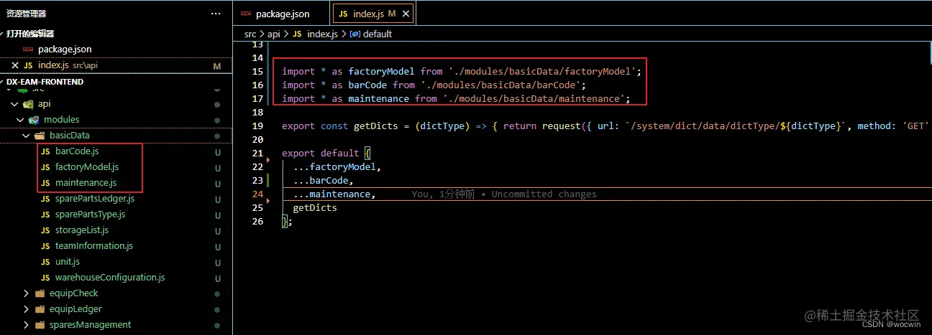Open barCode.js in the file tree

coord(77,151)
